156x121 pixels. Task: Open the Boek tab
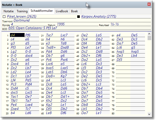[x=74, y=11]
